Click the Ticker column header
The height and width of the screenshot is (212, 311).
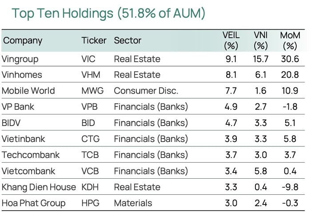(94, 40)
